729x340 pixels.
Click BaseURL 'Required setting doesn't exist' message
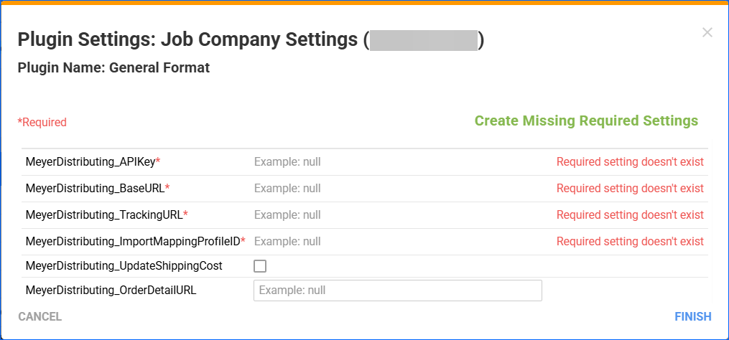[630, 189]
